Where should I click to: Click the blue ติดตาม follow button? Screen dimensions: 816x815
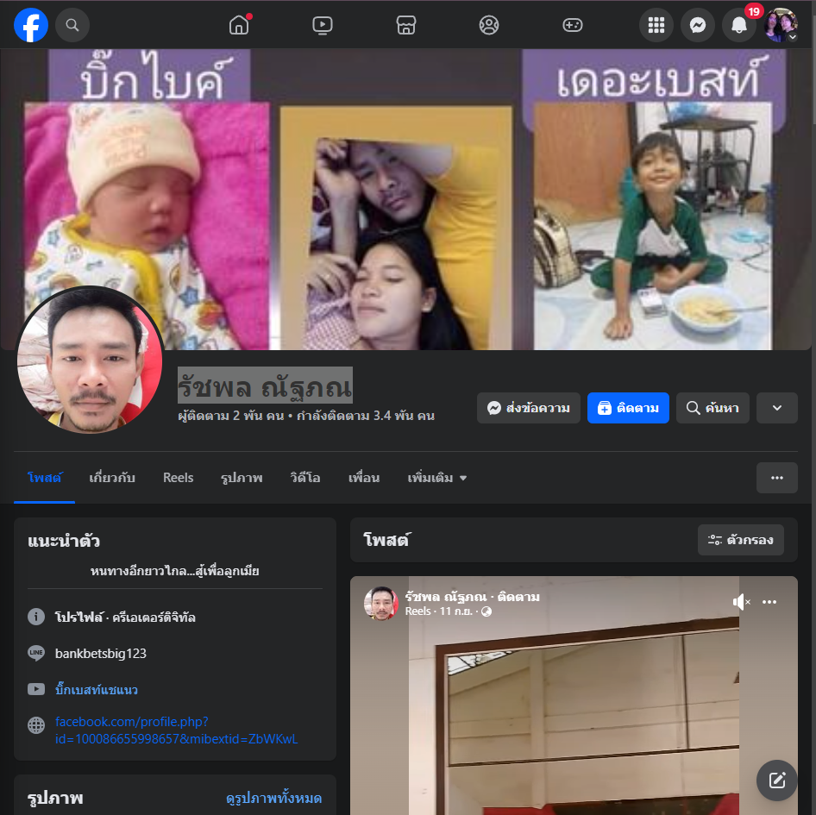pos(628,408)
